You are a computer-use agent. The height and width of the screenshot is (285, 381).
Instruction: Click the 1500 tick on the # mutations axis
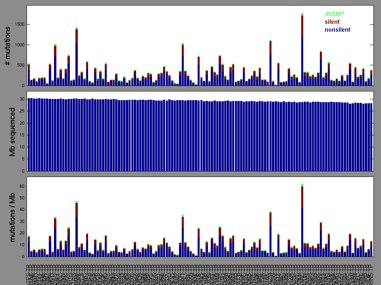click(20, 25)
